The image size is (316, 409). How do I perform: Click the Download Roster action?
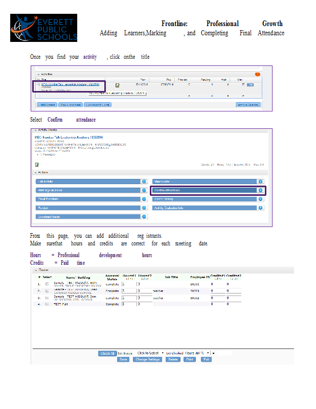[88, 217]
